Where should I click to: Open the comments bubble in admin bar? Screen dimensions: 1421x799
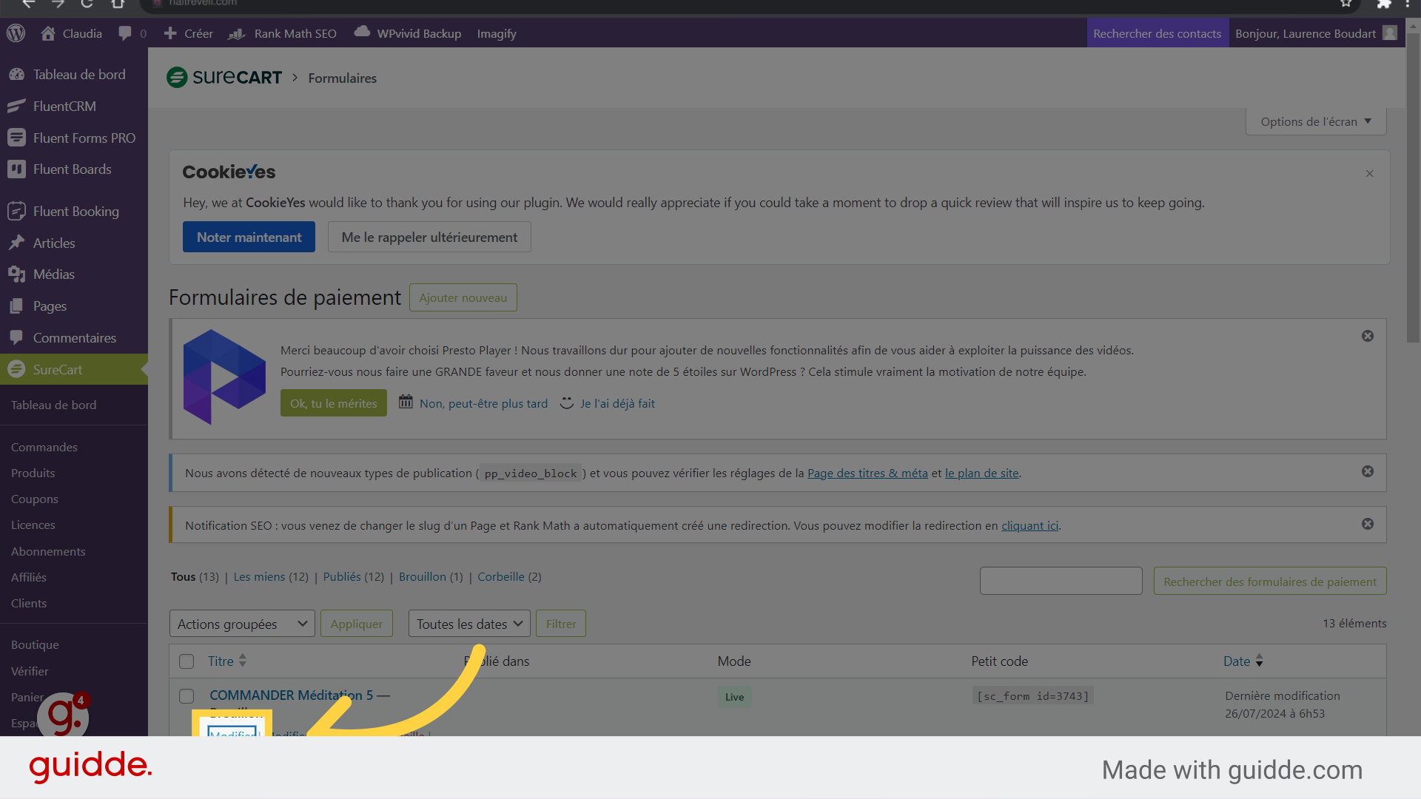click(125, 33)
